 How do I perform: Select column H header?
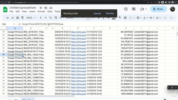[x=126, y=28]
